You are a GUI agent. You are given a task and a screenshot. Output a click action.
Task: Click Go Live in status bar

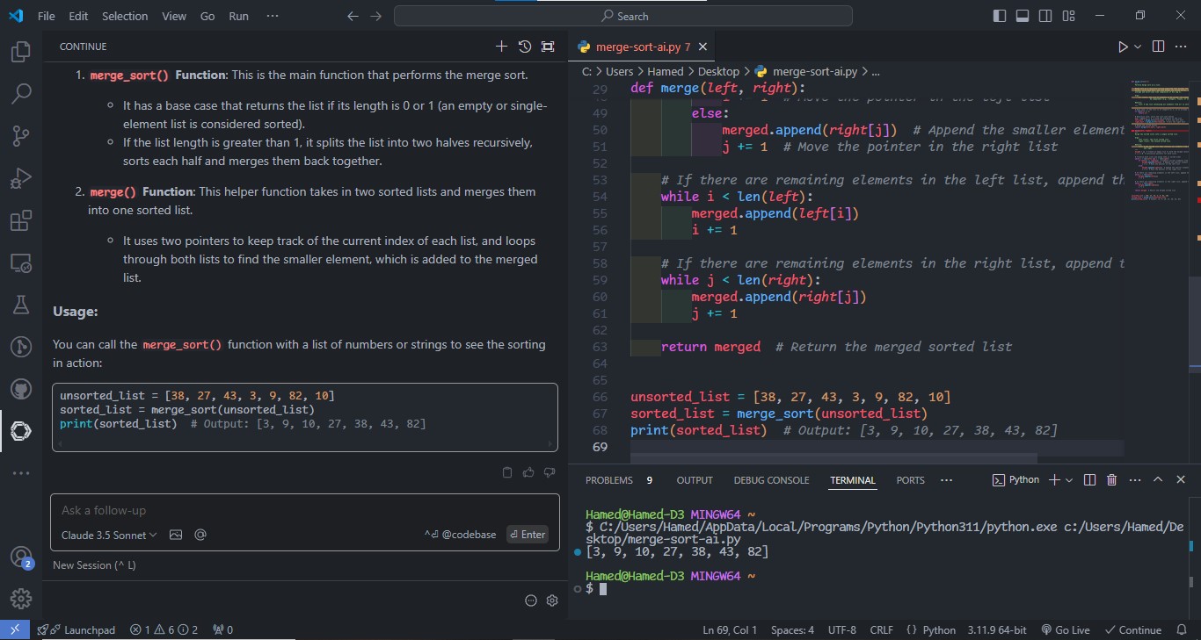pyautogui.click(x=1065, y=629)
